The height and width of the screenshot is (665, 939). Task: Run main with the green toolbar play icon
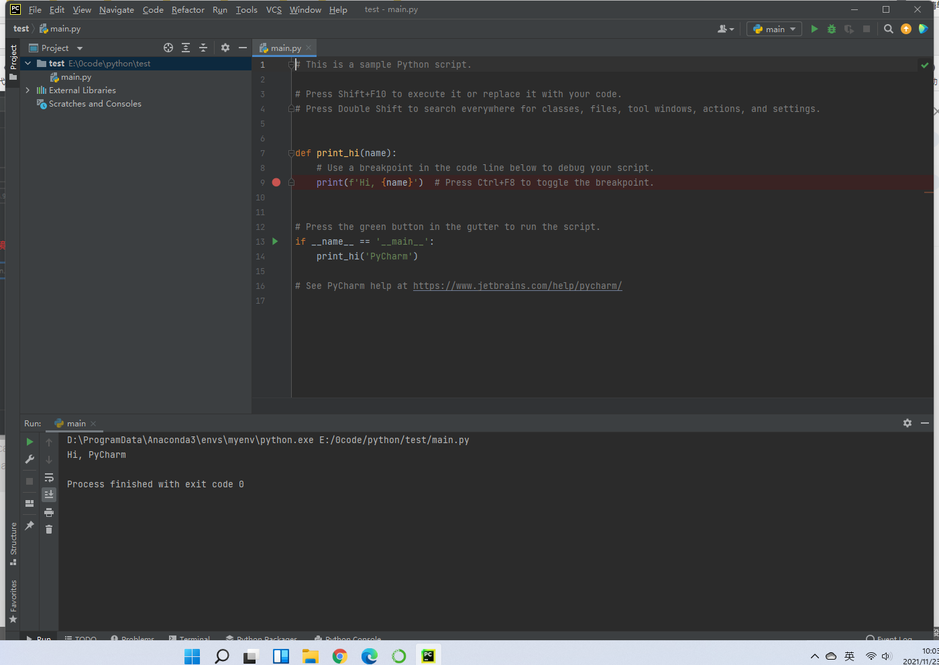(814, 29)
